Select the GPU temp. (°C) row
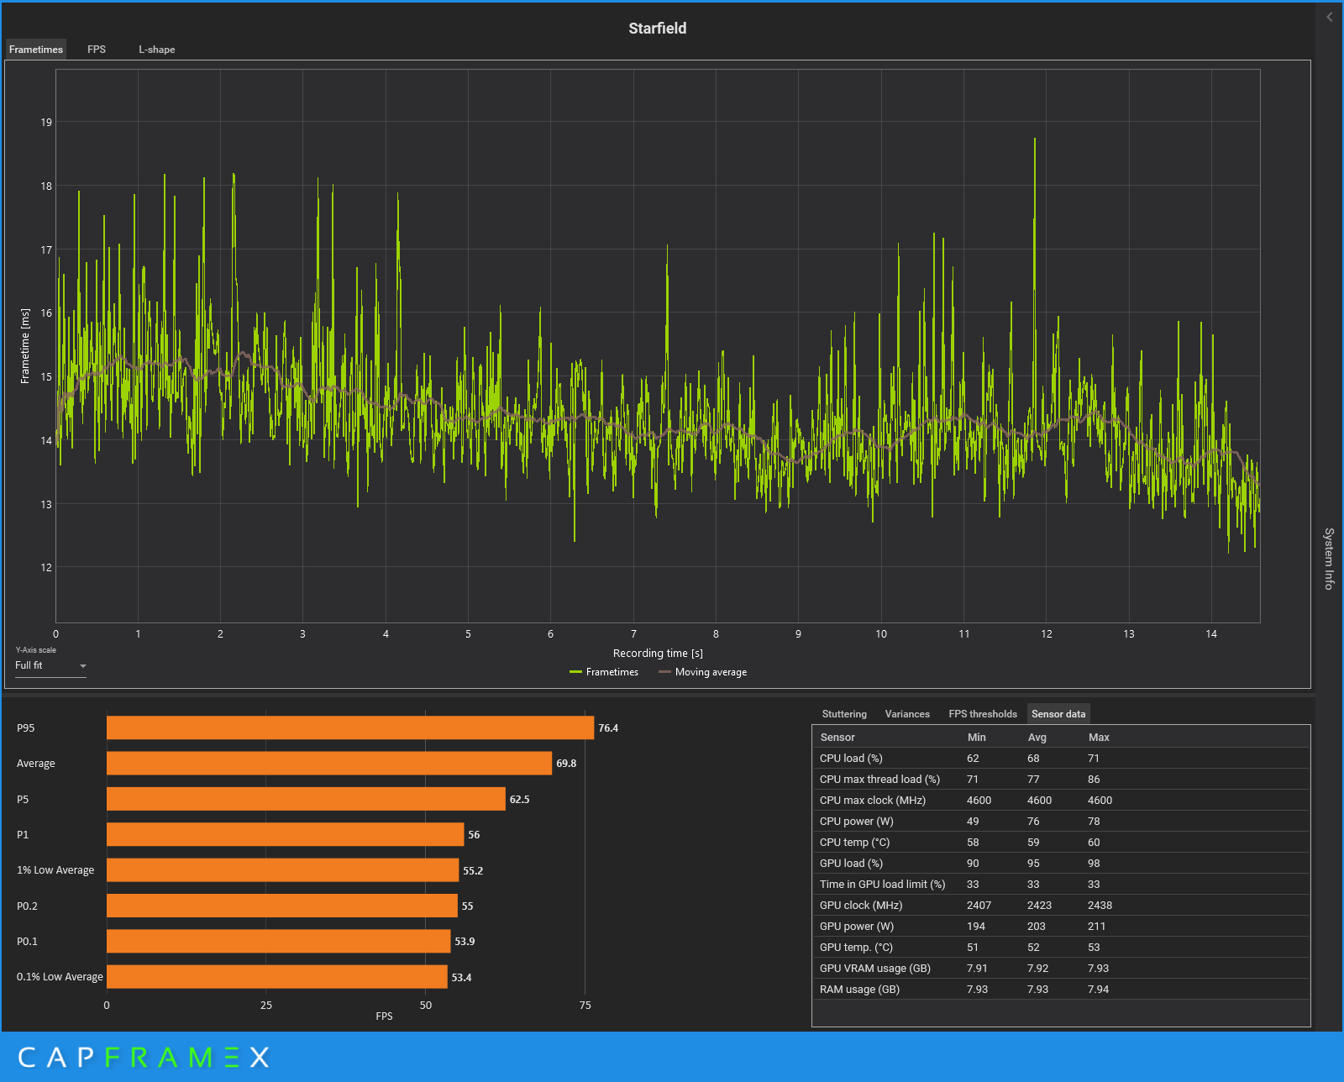Screen dimensions: 1344x1082 (x=1061, y=947)
